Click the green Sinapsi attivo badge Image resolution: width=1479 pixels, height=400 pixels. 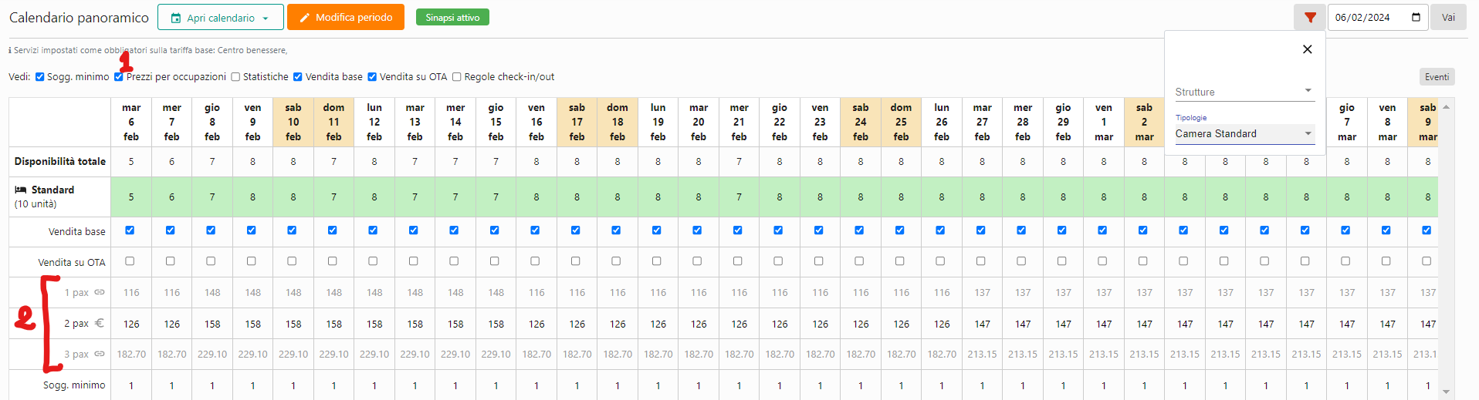(x=452, y=18)
